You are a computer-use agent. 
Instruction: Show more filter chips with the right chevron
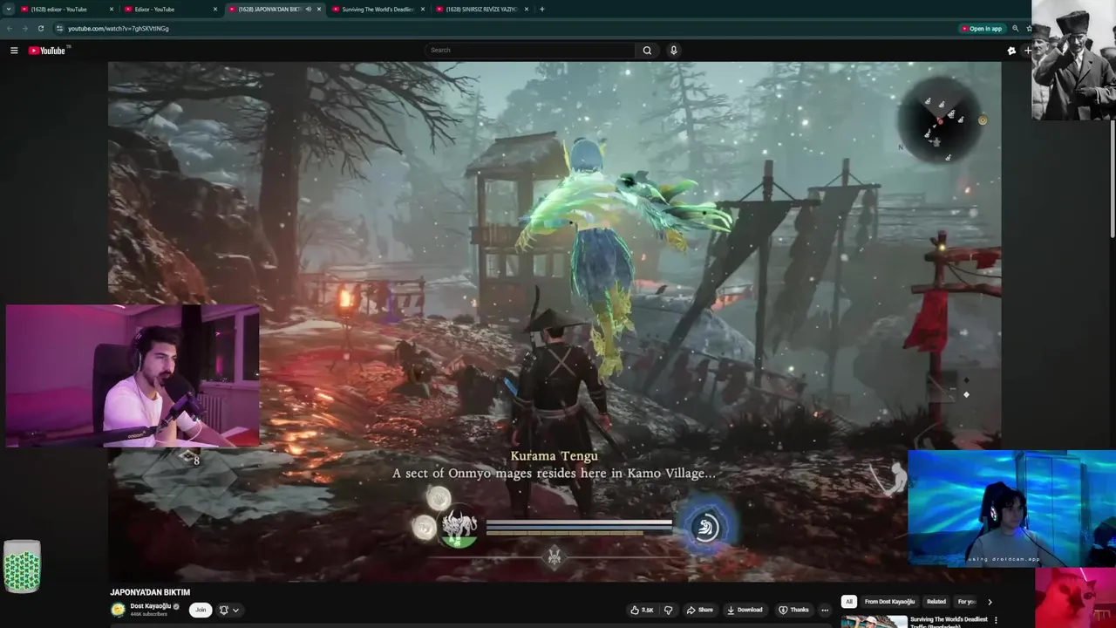tap(990, 602)
